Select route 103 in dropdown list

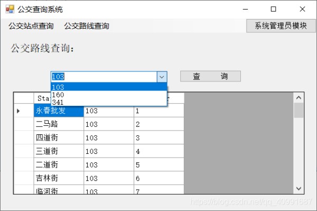(x=109, y=87)
